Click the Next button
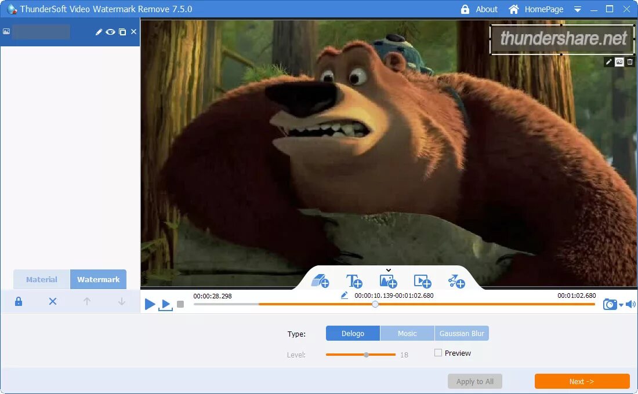This screenshot has height=394, width=638. coord(582,381)
